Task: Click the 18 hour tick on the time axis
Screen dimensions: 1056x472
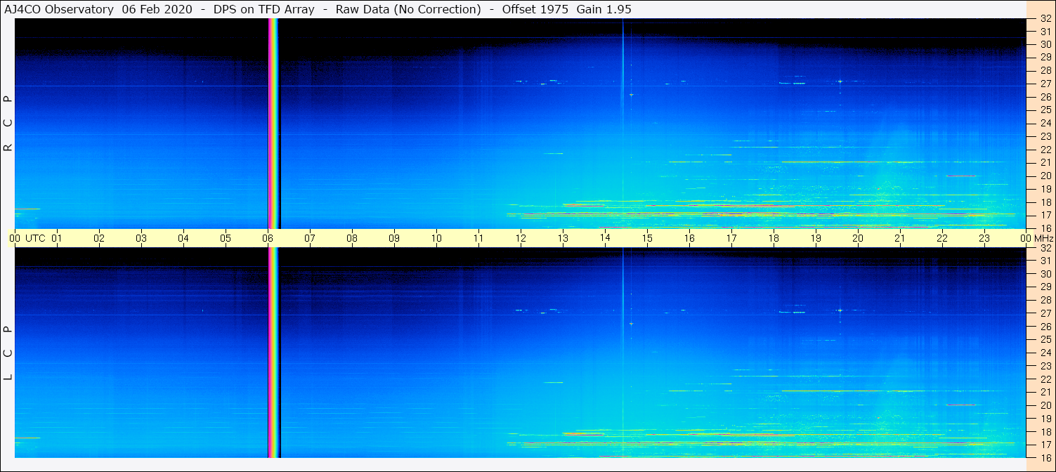Action: coord(774,238)
